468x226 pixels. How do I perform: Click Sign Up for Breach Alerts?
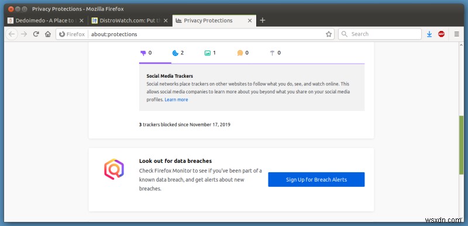pos(316,179)
